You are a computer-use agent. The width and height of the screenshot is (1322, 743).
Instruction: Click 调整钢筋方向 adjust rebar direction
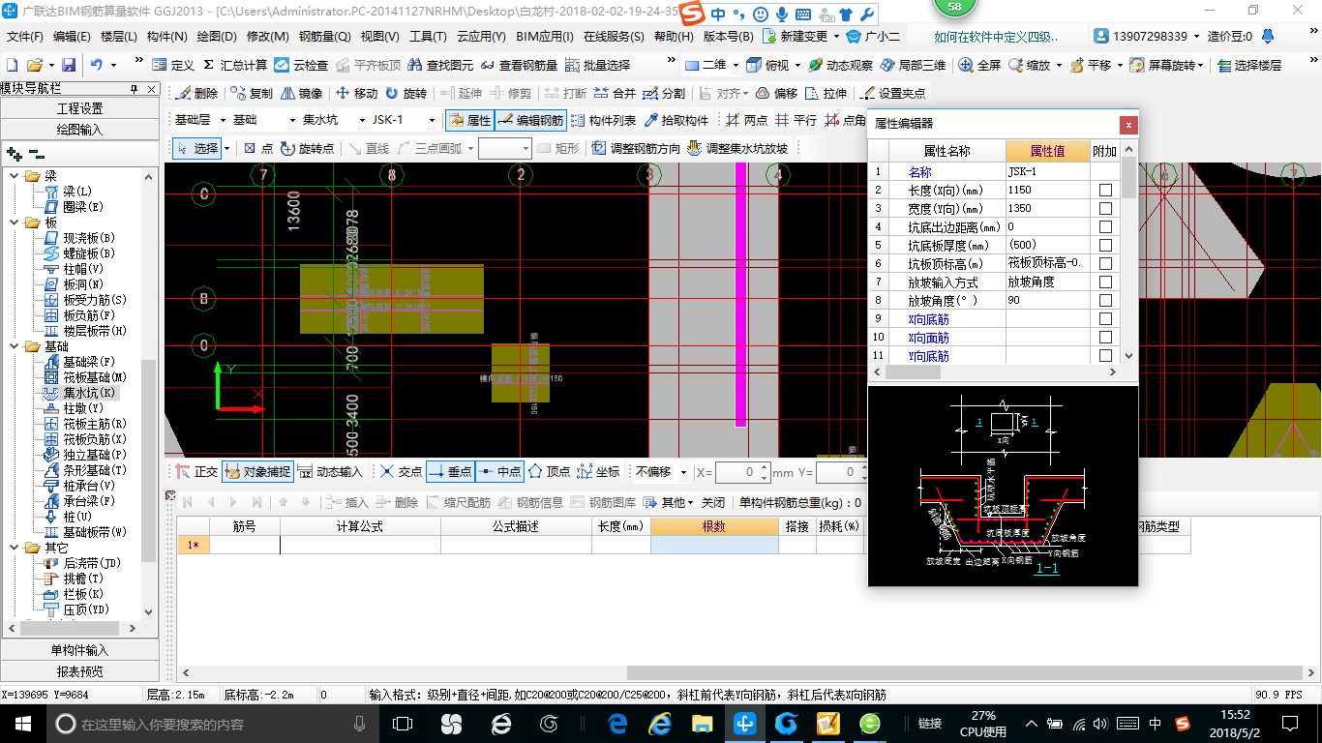coord(635,148)
